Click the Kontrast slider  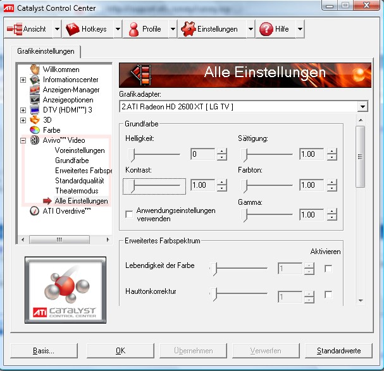[x=154, y=186]
